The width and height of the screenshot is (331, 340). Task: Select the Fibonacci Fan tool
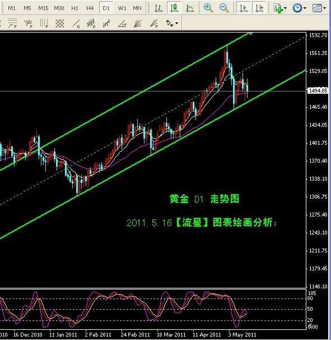click(x=155, y=24)
